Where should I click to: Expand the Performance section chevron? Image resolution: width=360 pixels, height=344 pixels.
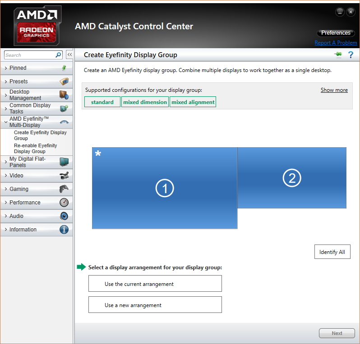tap(6, 203)
